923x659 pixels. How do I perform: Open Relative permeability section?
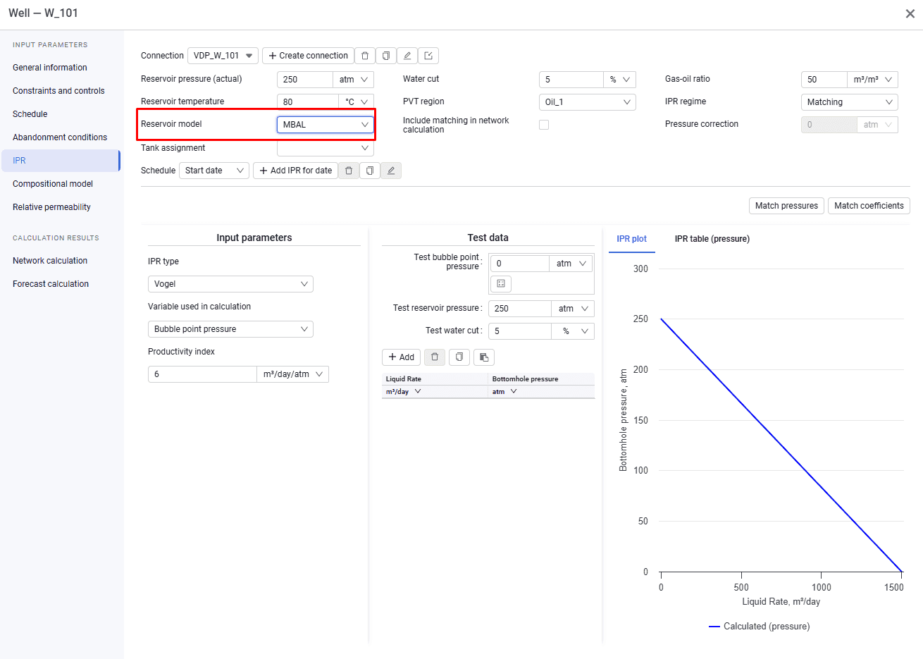pyautogui.click(x=51, y=207)
